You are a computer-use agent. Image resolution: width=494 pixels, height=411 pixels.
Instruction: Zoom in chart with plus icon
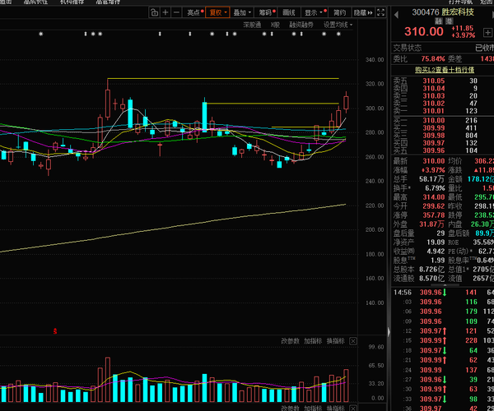[x=165, y=12]
